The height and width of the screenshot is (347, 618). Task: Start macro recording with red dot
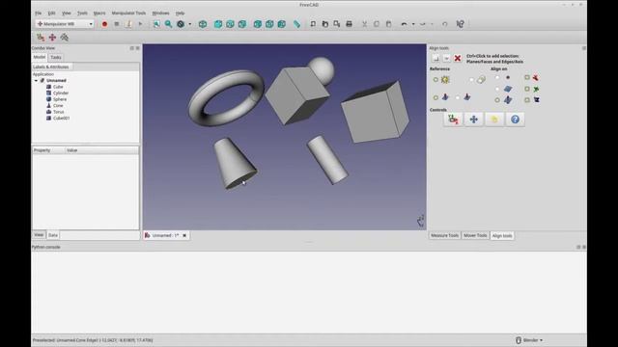(104, 24)
